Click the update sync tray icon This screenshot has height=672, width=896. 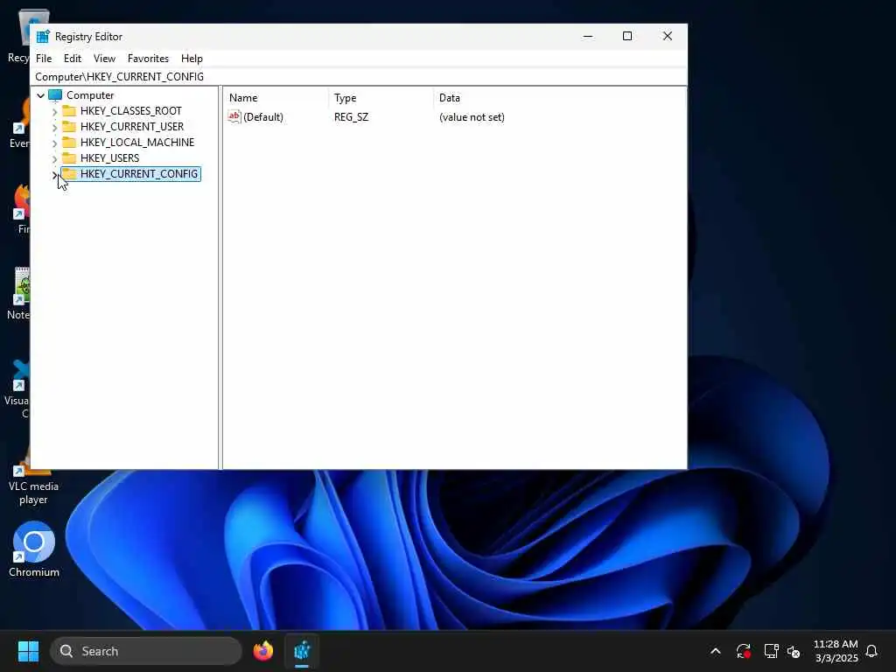[x=744, y=651]
